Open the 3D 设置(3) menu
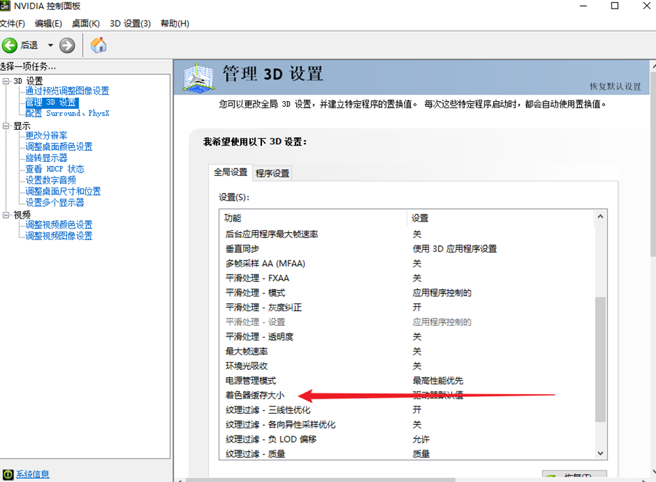 (x=130, y=24)
